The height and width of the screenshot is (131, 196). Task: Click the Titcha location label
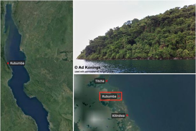100,81
